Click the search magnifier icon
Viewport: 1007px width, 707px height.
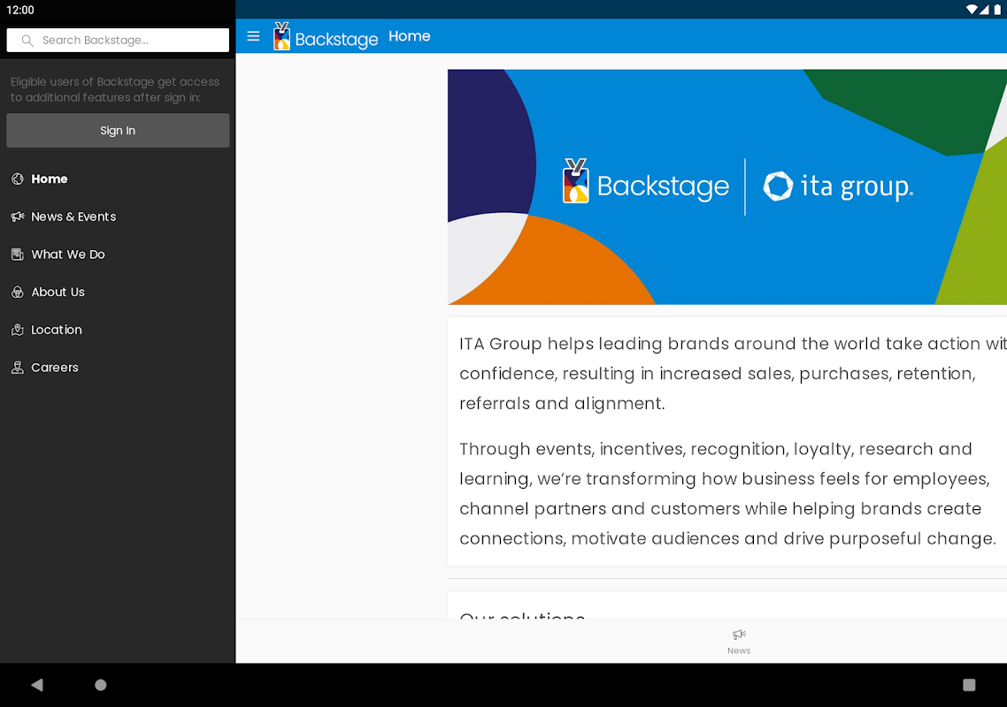(27, 41)
